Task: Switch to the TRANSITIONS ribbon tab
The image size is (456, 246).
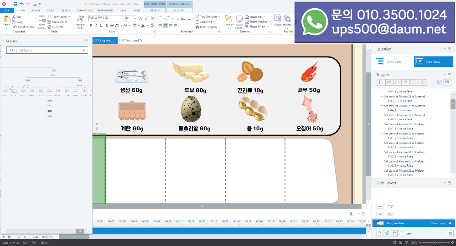Action: [x=84, y=10]
